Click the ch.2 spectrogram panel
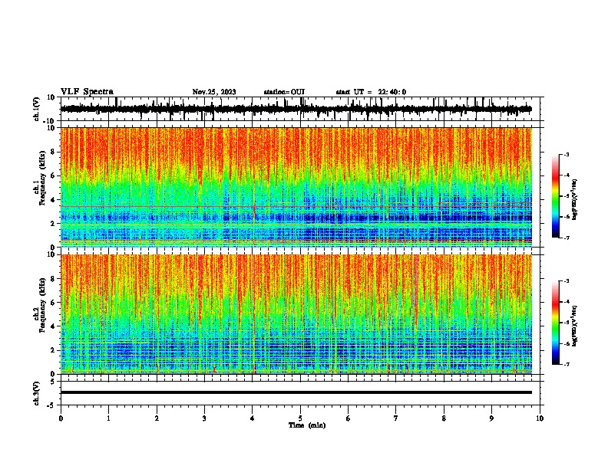608x469 pixels. tap(296, 314)
